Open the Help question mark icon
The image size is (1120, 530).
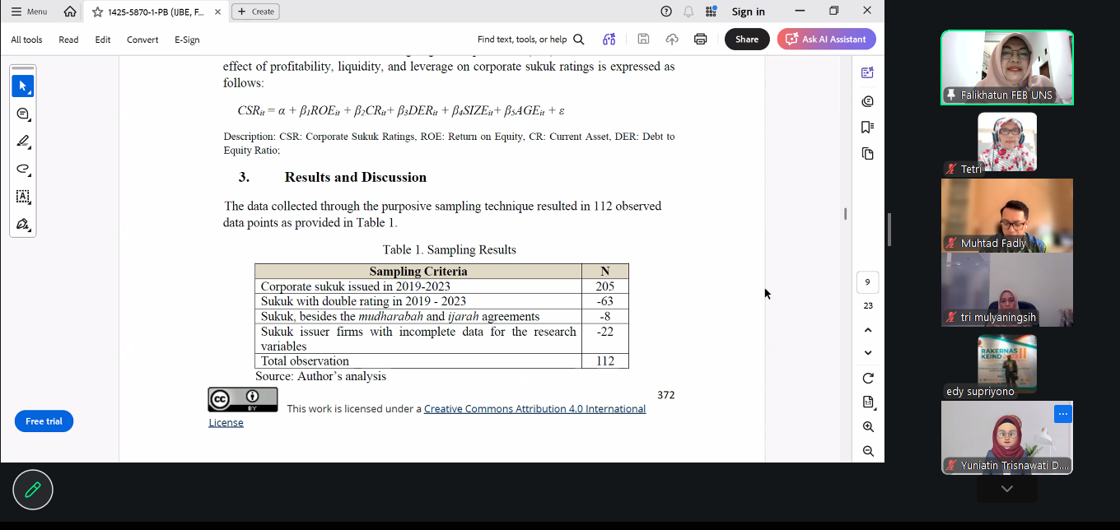[x=666, y=12]
